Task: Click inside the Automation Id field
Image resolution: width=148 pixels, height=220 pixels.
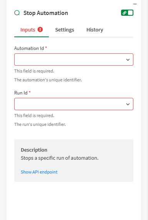Action: pos(74,60)
